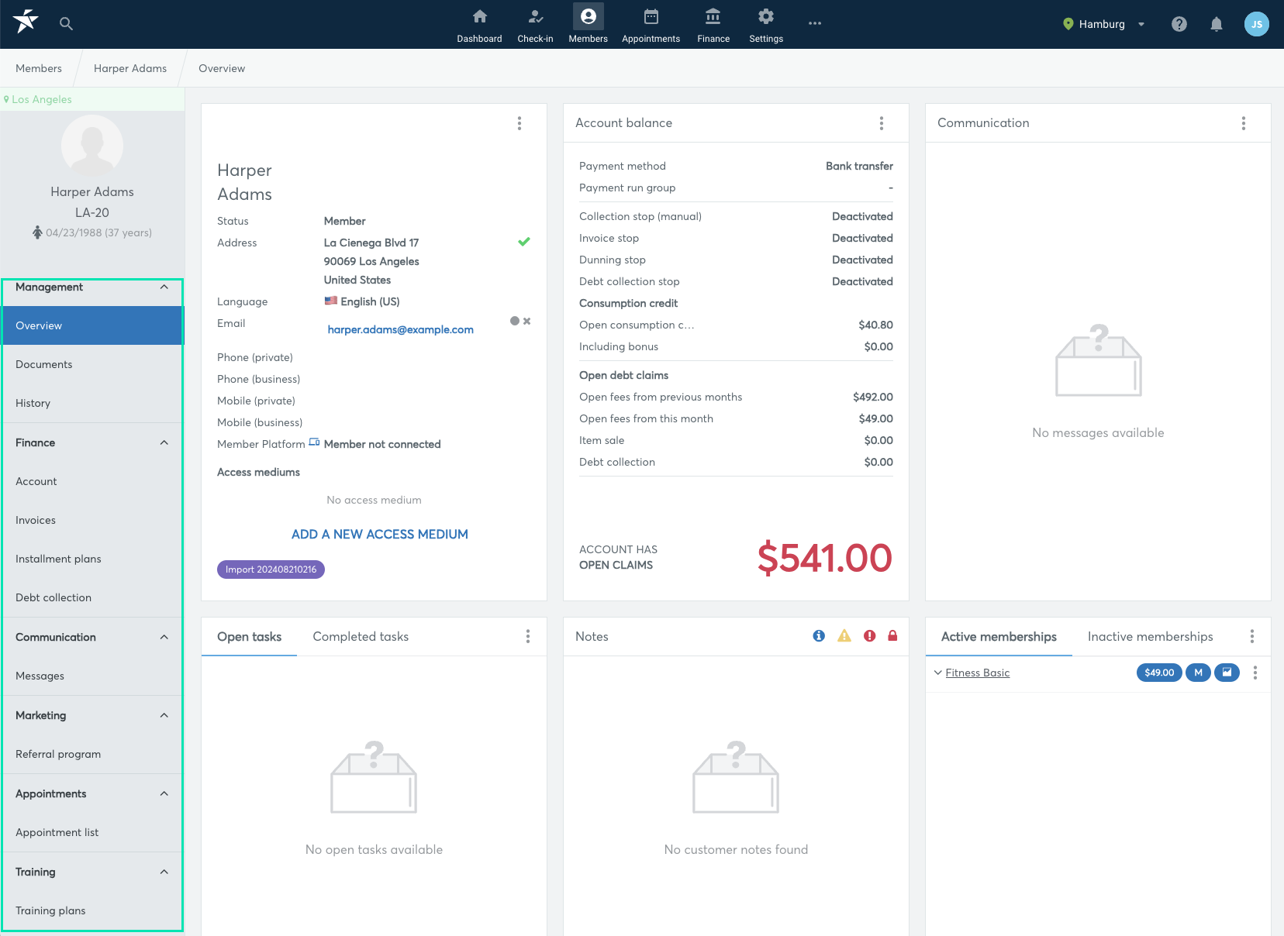Open Documents in the sidebar
Screen dimensions: 1284x936
(92, 364)
